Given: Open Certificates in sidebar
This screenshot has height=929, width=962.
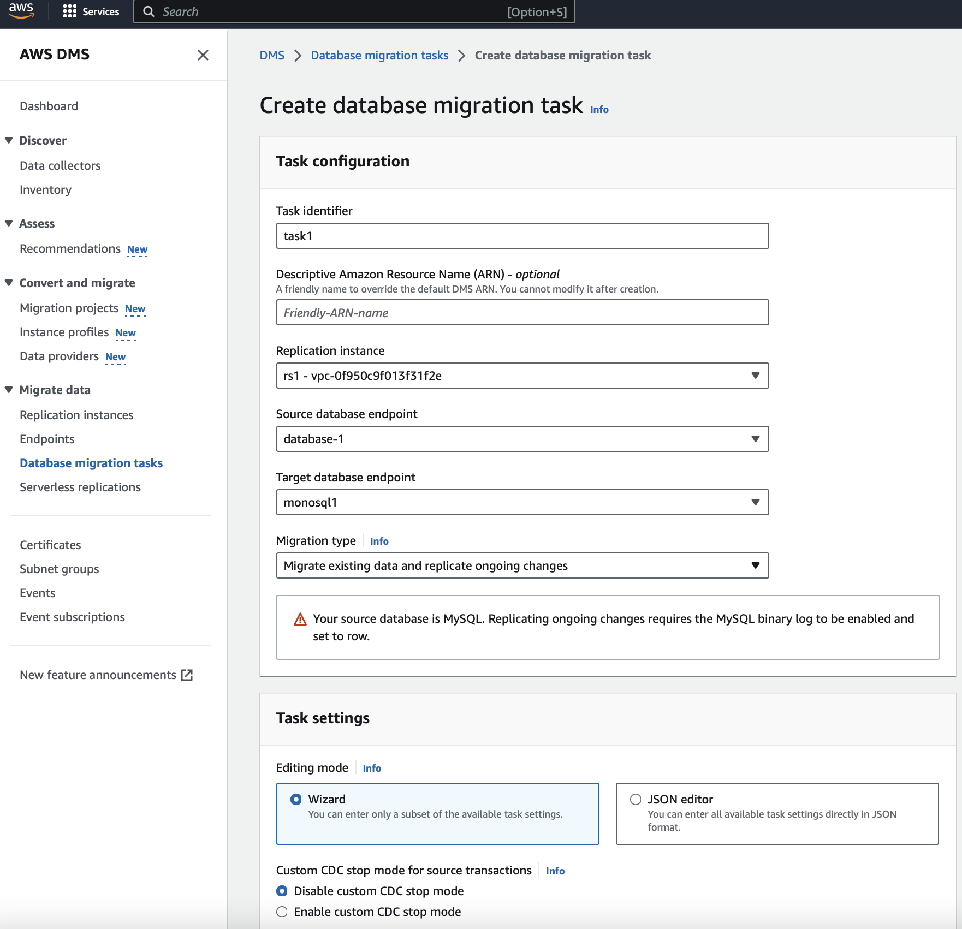Looking at the screenshot, I should [50, 545].
